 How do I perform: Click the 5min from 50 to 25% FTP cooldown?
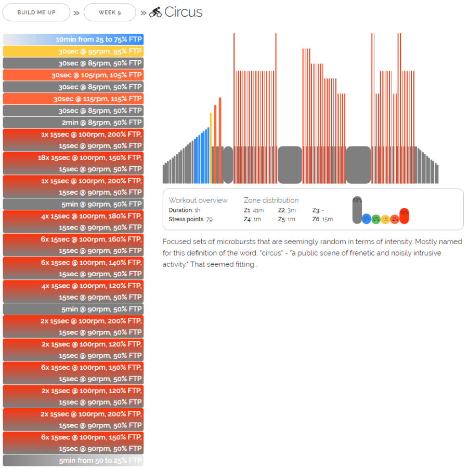pyautogui.click(x=73, y=461)
